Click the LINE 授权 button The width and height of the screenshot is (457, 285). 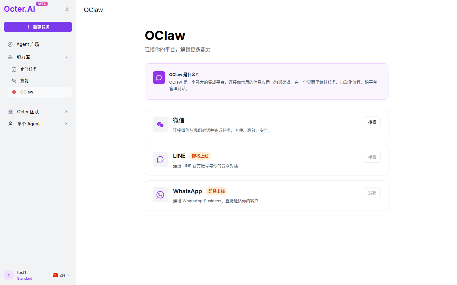372,157
